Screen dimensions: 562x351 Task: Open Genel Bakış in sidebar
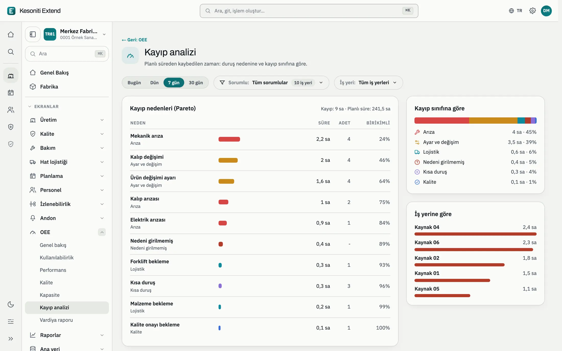coord(67,73)
